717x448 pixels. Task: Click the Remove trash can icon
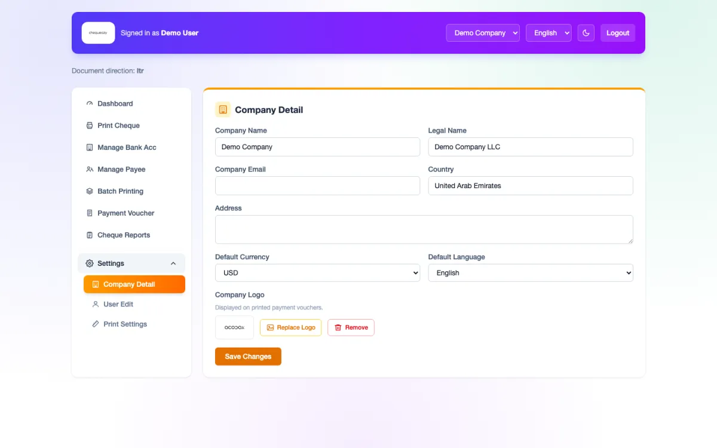coord(338,327)
